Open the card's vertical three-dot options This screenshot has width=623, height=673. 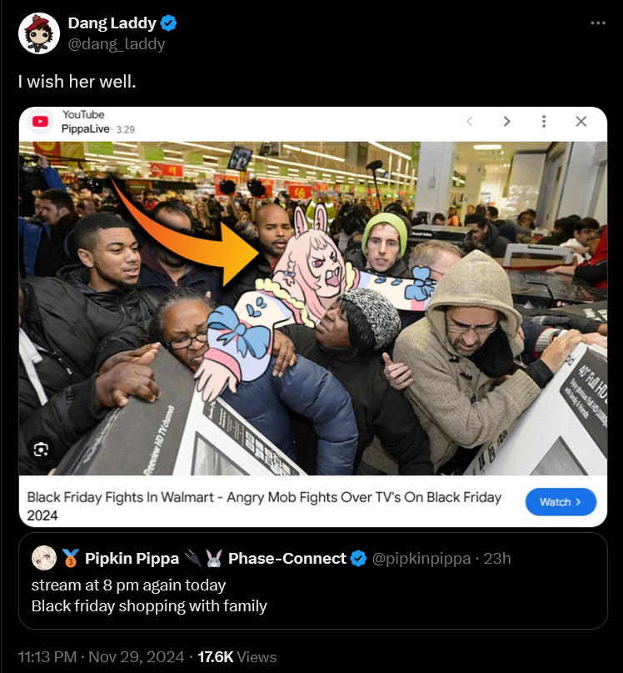tap(544, 122)
